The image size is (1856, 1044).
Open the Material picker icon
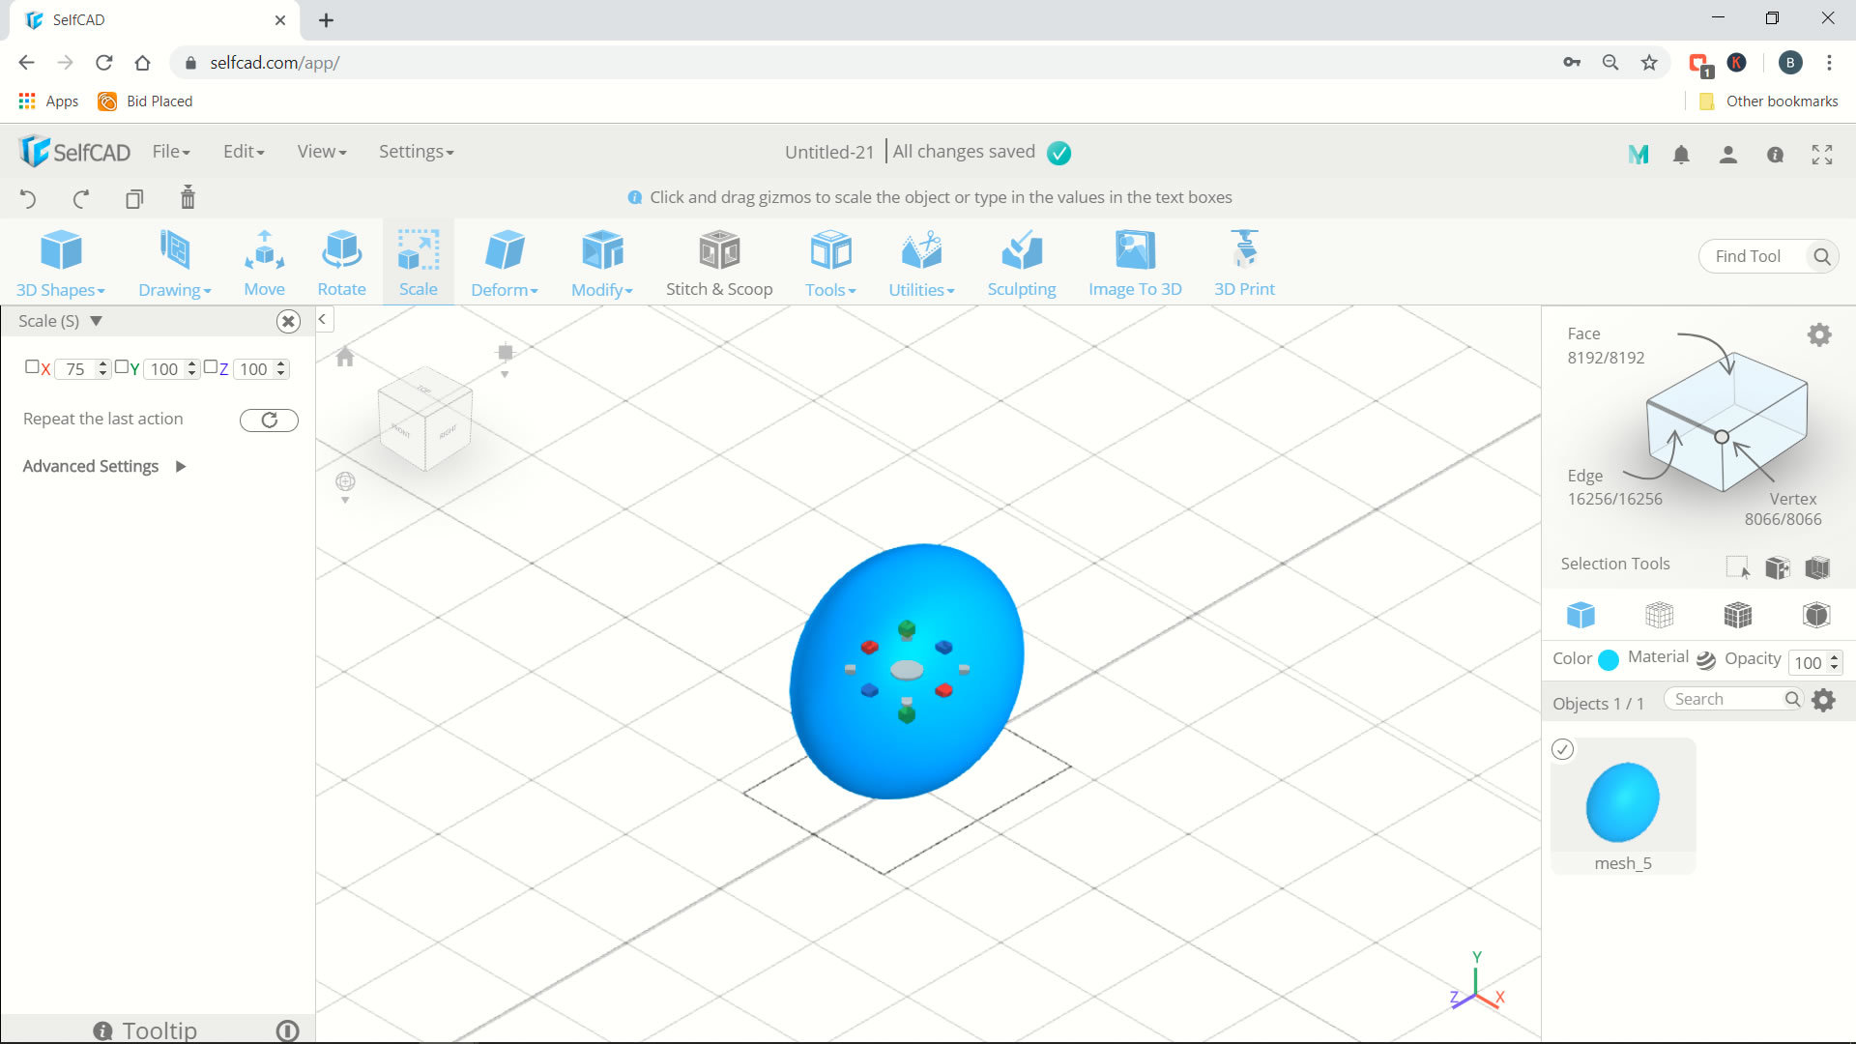click(1706, 659)
